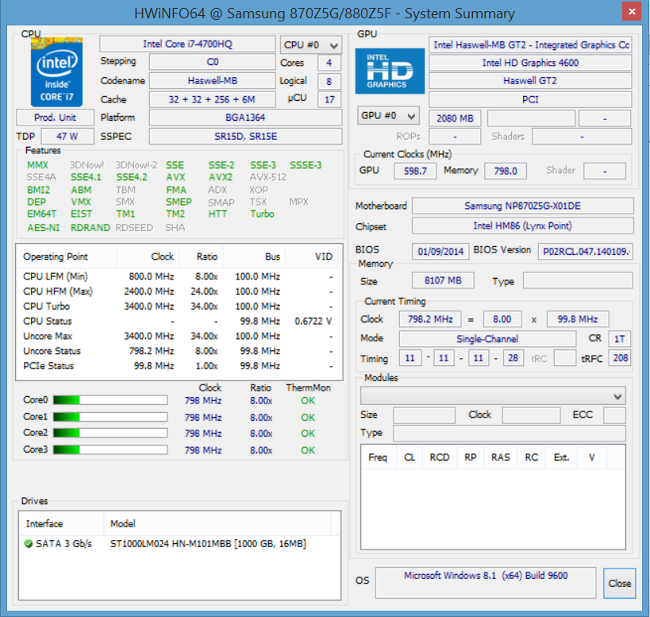
Task: Click the GPU clock value 598.7
Action: (x=415, y=171)
